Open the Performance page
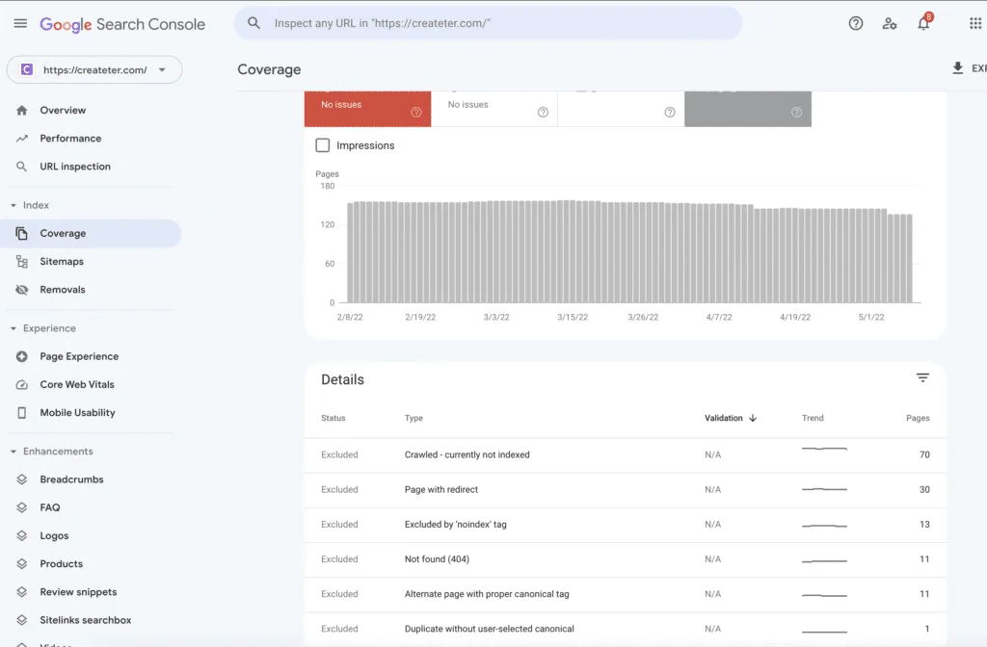 click(69, 139)
